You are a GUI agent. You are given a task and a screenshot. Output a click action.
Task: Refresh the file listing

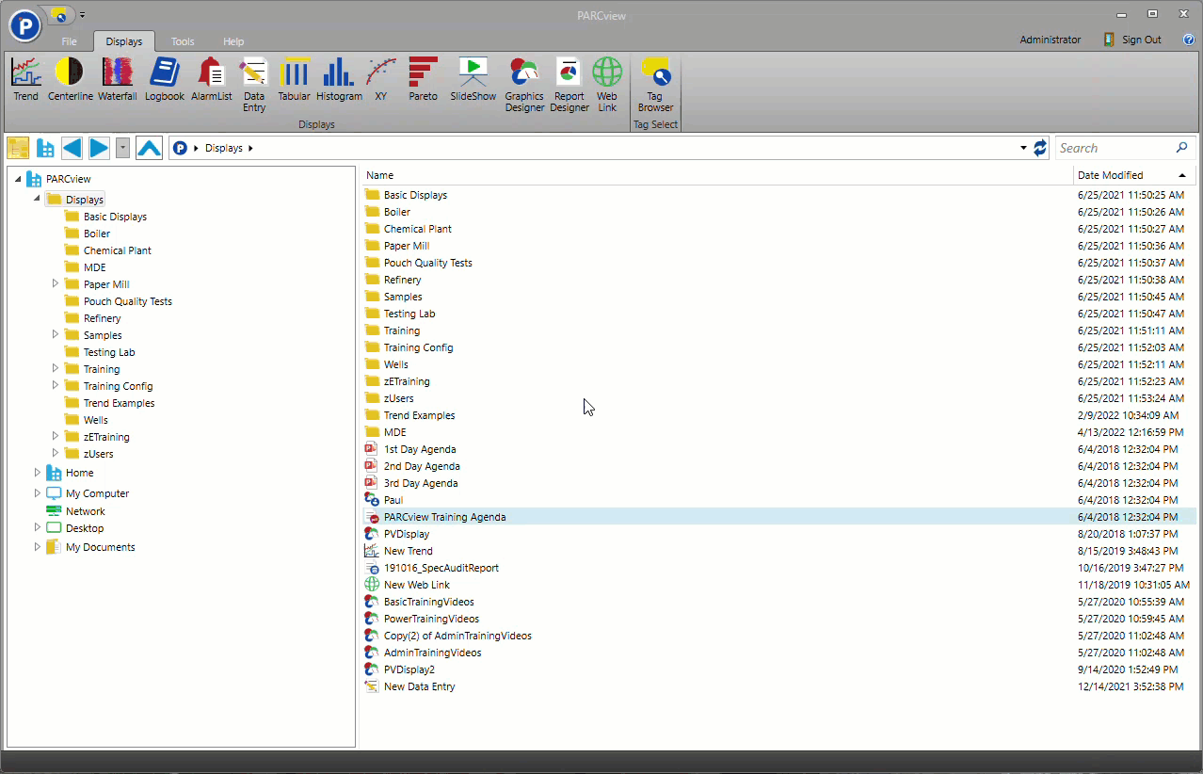[1040, 148]
